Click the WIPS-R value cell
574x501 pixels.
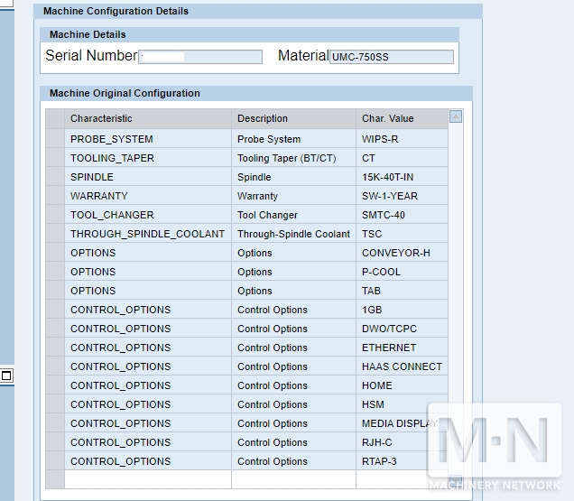point(402,139)
